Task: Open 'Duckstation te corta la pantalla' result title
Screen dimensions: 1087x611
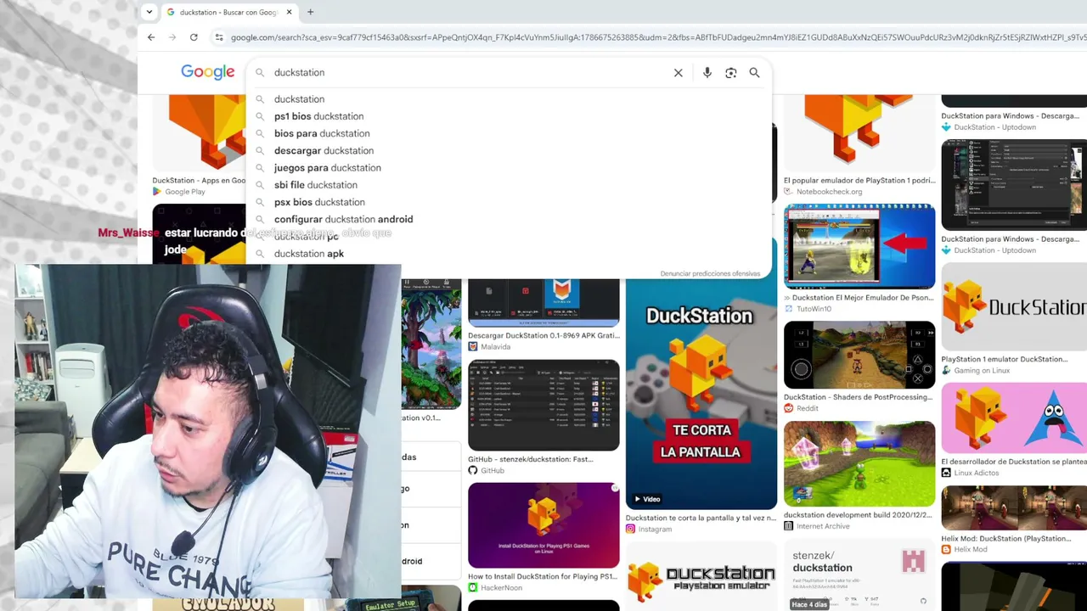Action: [701, 518]
